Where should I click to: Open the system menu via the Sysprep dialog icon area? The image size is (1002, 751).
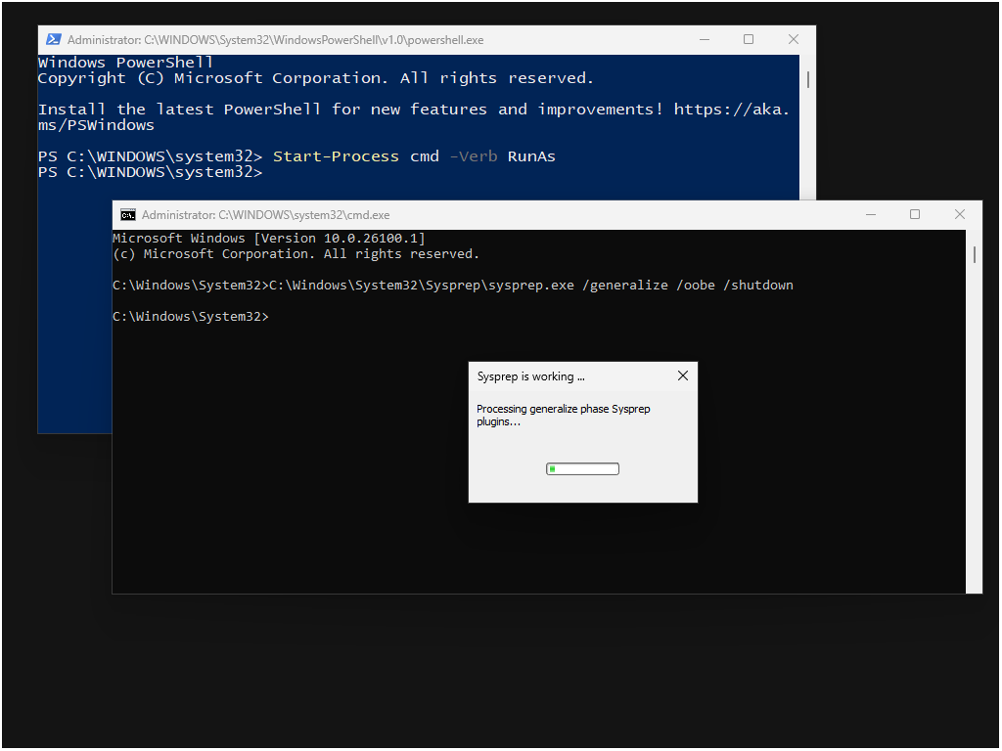point(481,375)
